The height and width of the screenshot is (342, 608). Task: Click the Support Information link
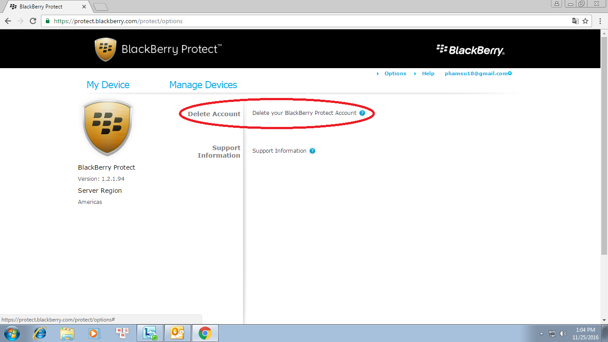[280, 151]
